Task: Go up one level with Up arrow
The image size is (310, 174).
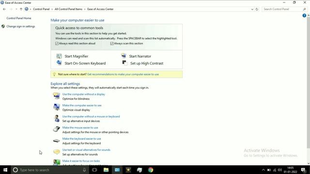Action: [21, 9]
